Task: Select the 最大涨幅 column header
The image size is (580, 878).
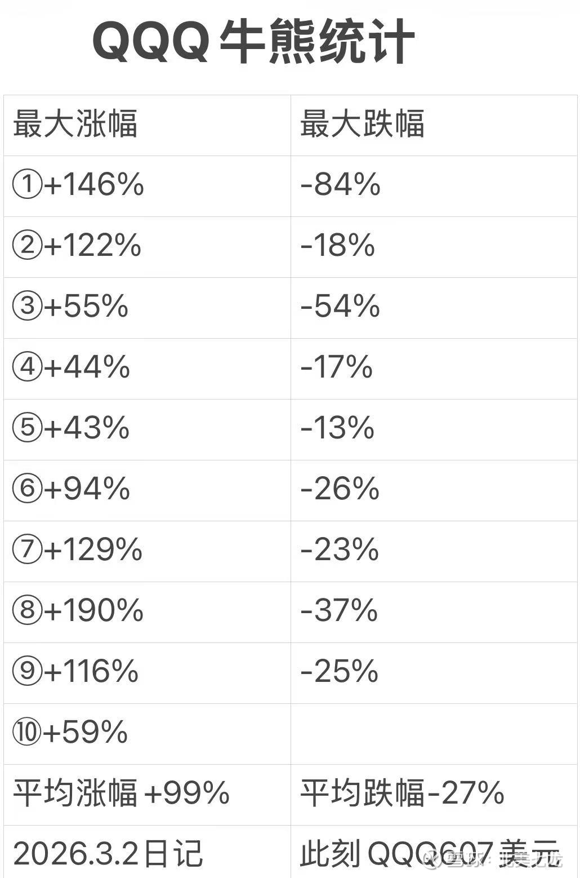Action: coord(75,124)
